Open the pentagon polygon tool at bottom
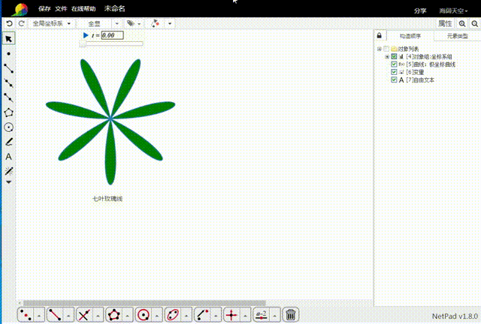The image size is (481, 324). tap(113, 314)
